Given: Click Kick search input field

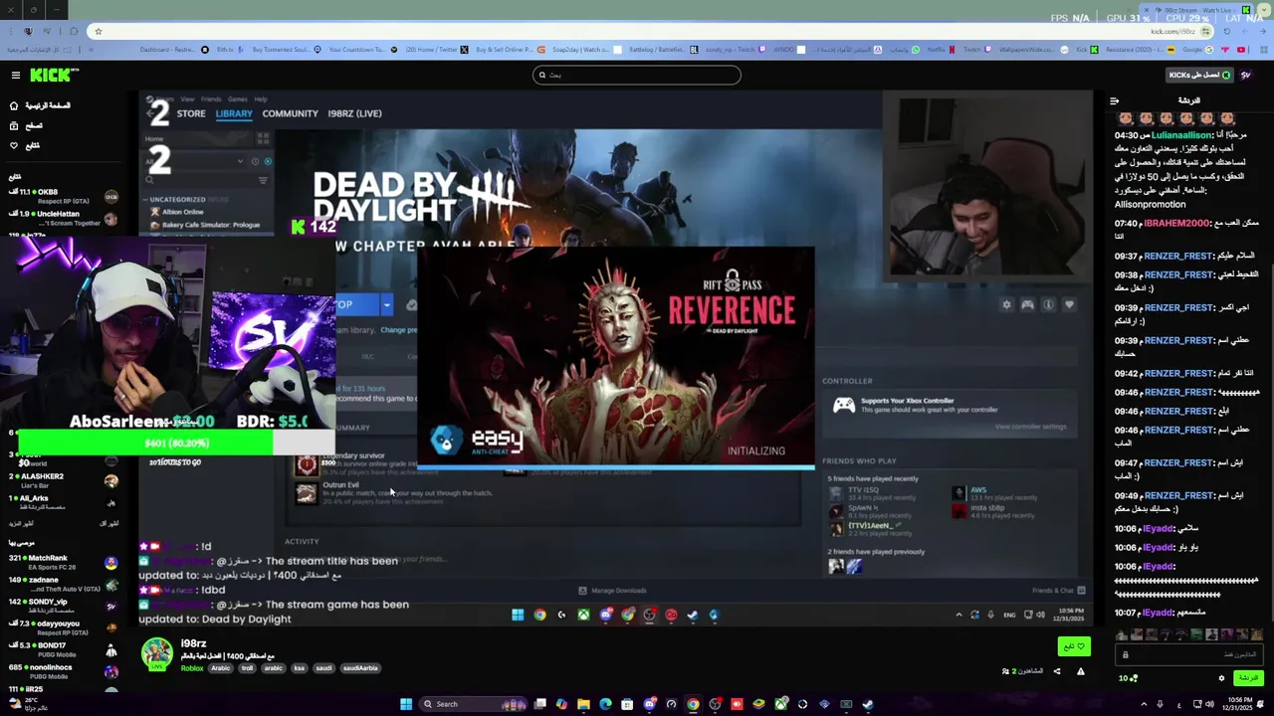Looking at the screenshot, I should pyautogui.click(x=637, y=75).
